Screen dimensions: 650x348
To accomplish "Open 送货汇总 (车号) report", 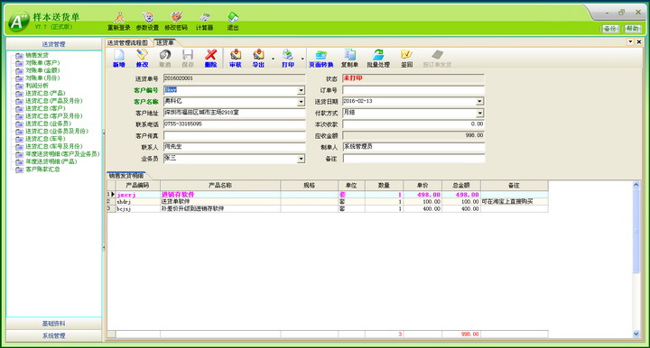I will [x=45, y=139].
